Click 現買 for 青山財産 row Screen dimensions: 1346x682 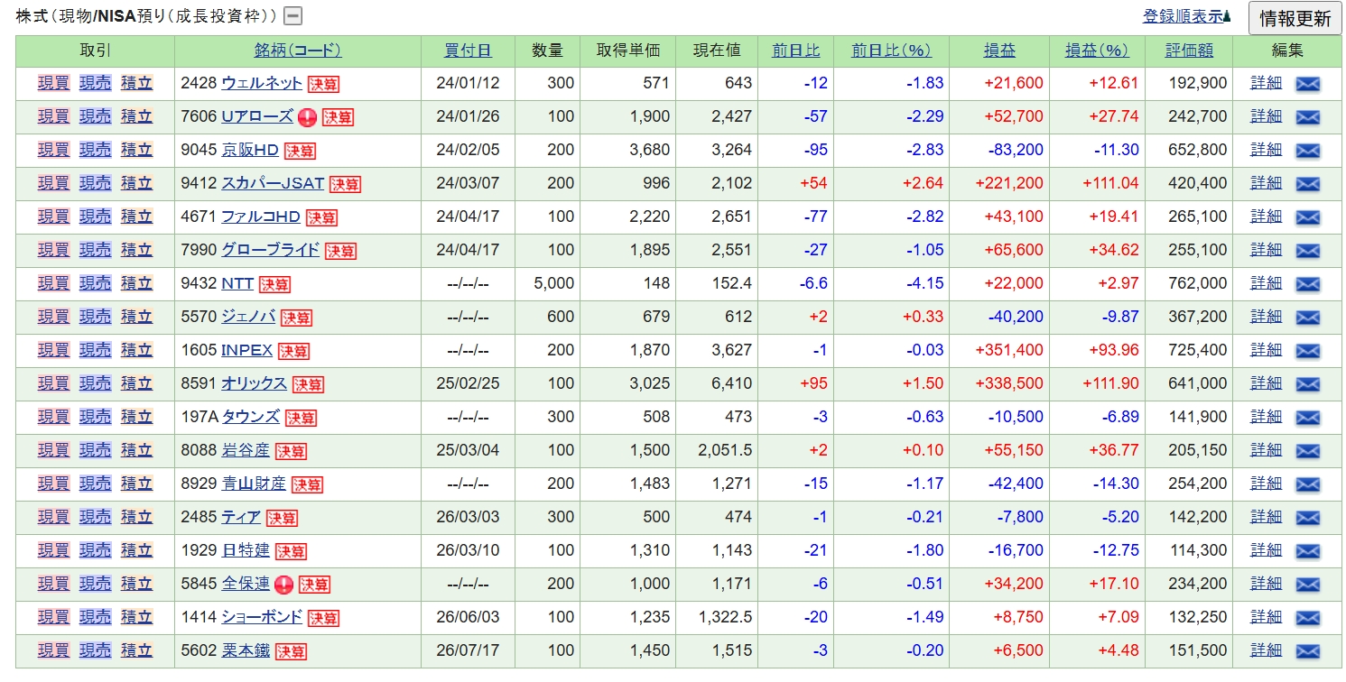53,484
